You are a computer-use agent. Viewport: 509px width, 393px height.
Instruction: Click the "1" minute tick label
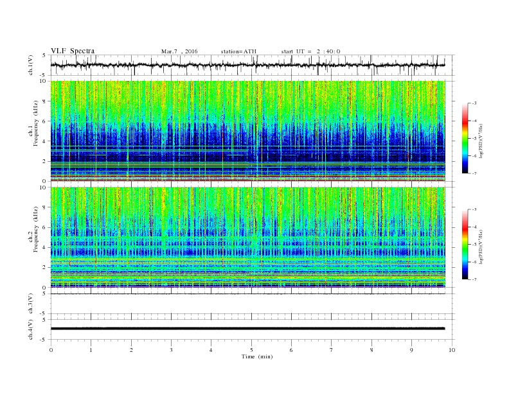[91, 350]
